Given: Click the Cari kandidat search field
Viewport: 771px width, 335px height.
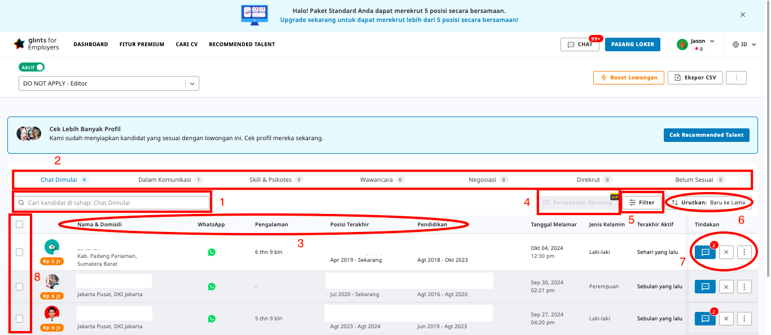Looking at the screenshot, I should click(x=113, y=203).
